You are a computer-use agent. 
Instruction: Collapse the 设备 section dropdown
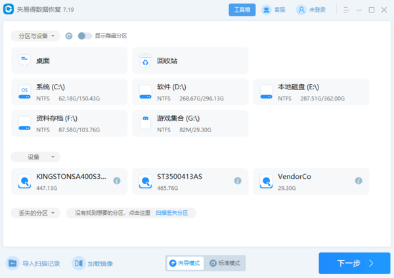35,157
